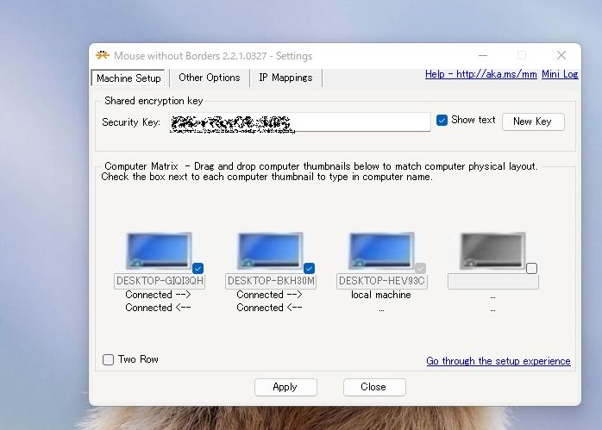Click the Apply button

(285, 387)
